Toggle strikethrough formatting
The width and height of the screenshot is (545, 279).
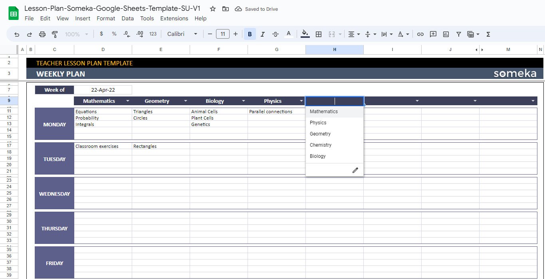click(275, 34)
